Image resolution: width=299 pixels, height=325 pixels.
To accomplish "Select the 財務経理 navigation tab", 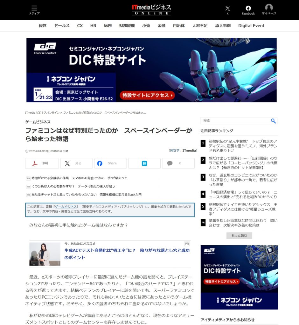I will [127, 26].
